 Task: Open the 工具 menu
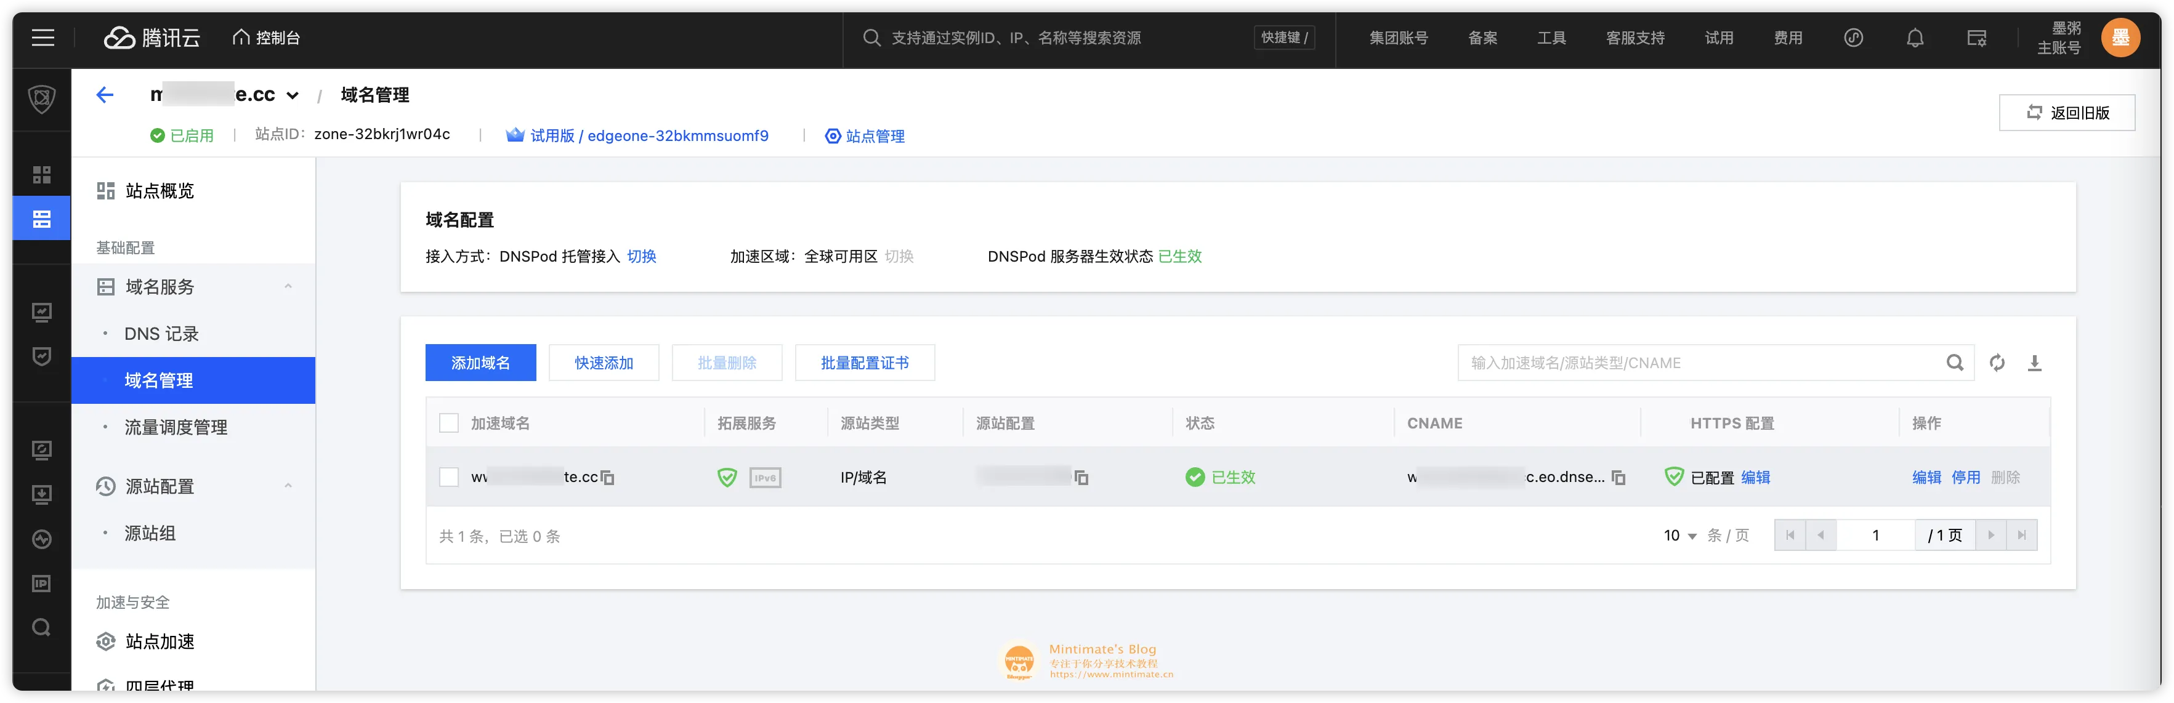[x=1551, y=37]
